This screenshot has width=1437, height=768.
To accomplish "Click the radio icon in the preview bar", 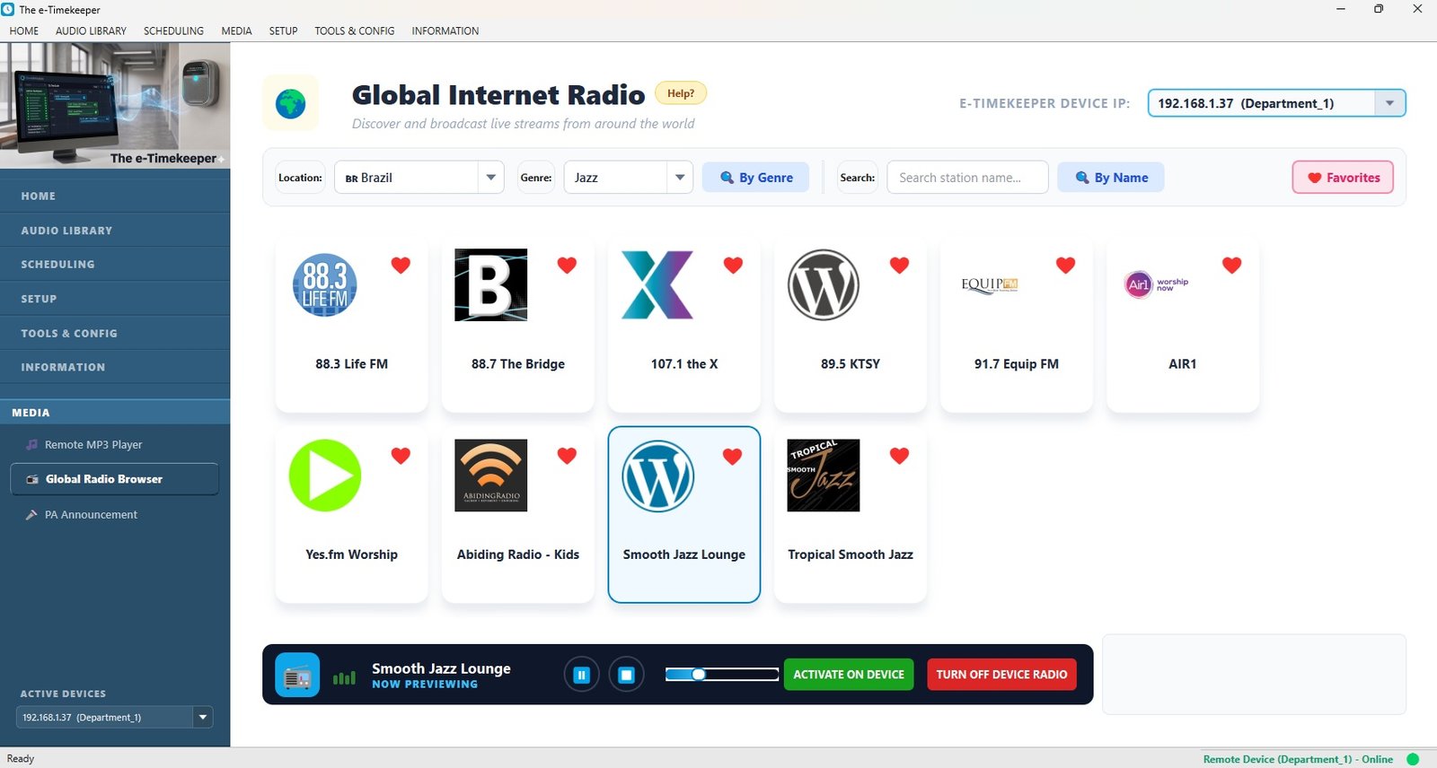I will [297, 675].
